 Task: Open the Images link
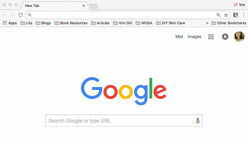click(x=194, y=37)
